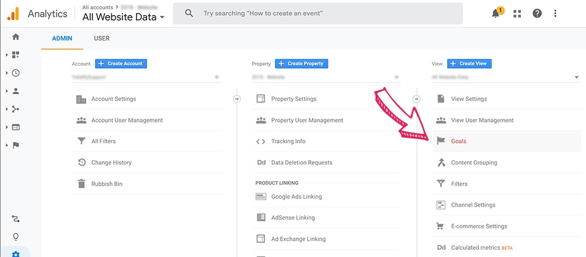This screenshot has width=586, height=257.
Task: Go to Home in the sidebar
Action: (16, 37)
